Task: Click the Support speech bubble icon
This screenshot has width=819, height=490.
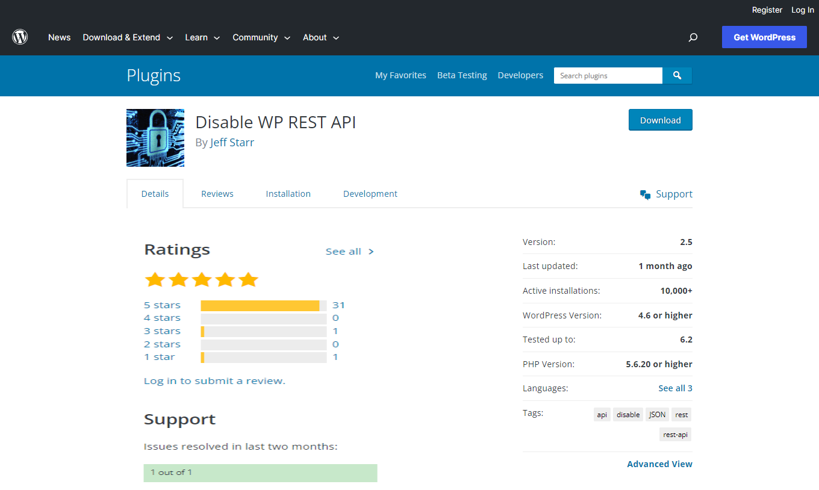Action: coord(646,194)
